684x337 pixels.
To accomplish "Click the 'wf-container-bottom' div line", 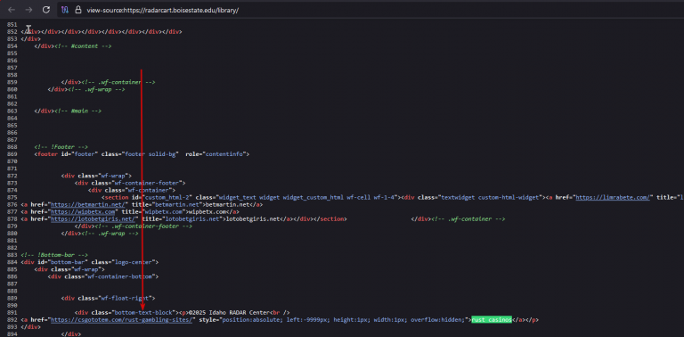I will [103, 276].
